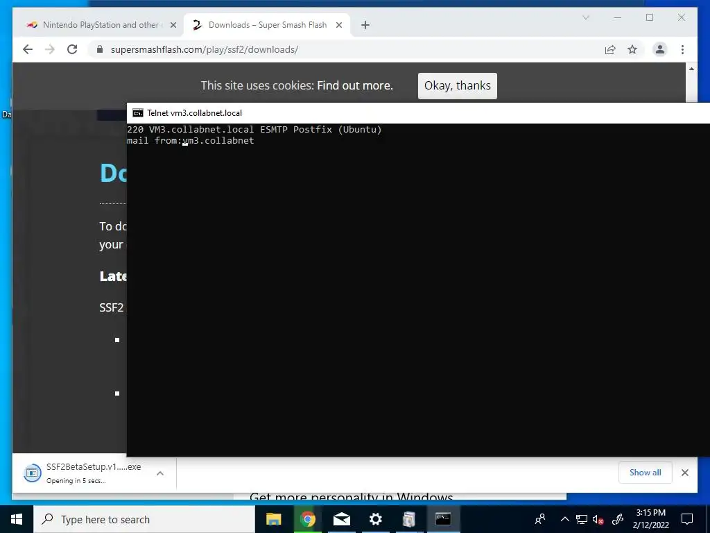Image resolution: width=710 pixels, height=533 pixels.
Task: Open a new tab with the plus button
Action: point(365,25)
